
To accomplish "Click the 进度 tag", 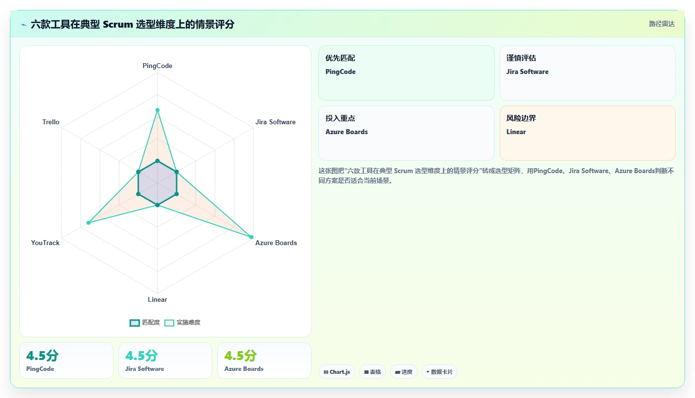I will (404, 372).
